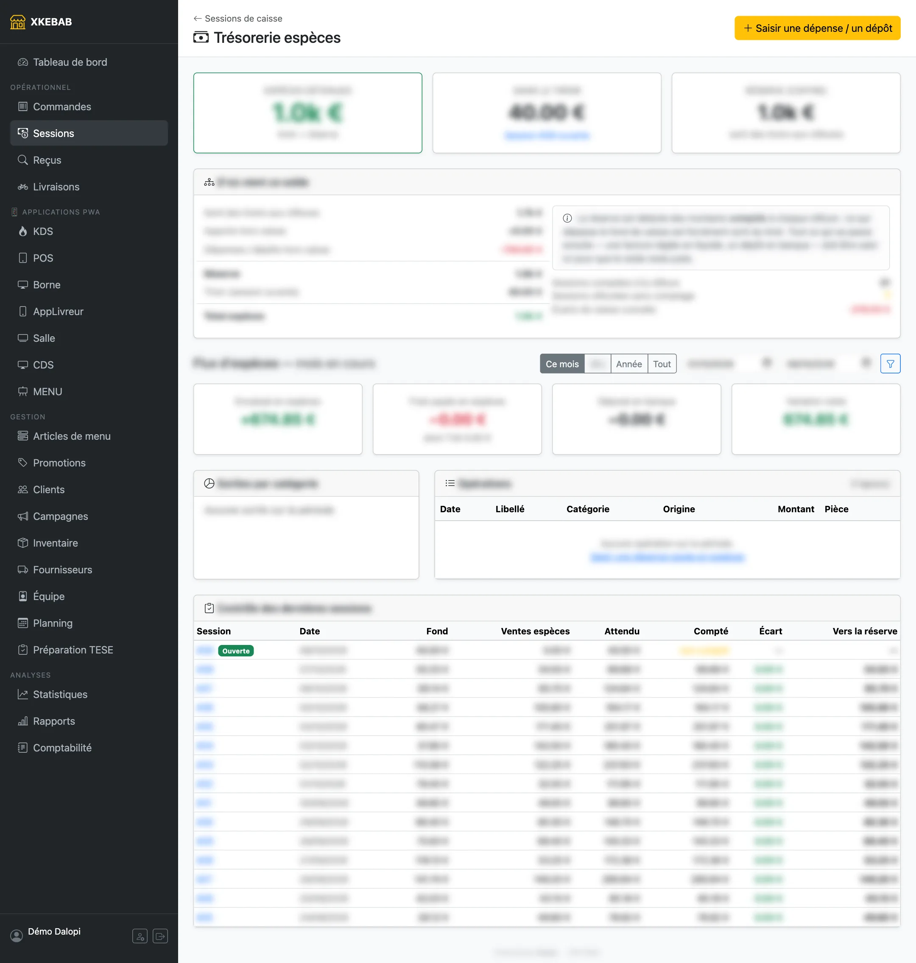The width and height of the screenshot is (916, 963).
Task: Click the Fournisseurs truck icon
Action: [22, 569]
